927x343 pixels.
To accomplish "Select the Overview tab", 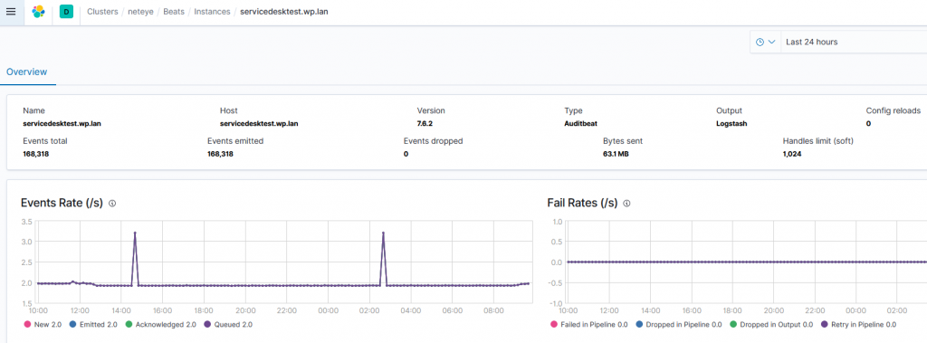I will (x=26, y=72).
